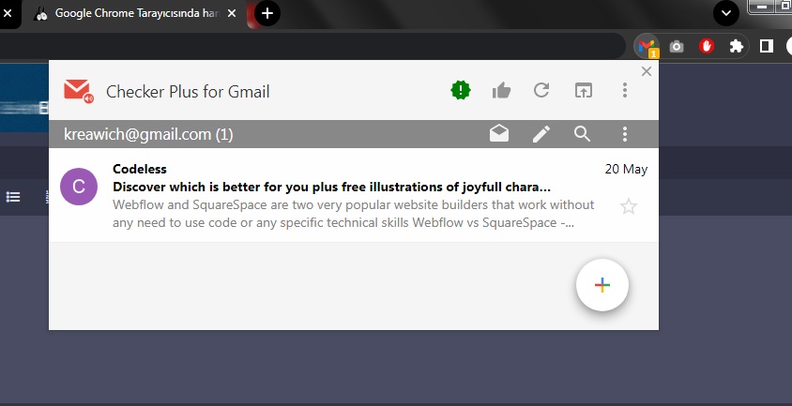Close the Google Chrome Tarayıcısında tab
Viewport: 792px width, 406px height.
point(232,13)
